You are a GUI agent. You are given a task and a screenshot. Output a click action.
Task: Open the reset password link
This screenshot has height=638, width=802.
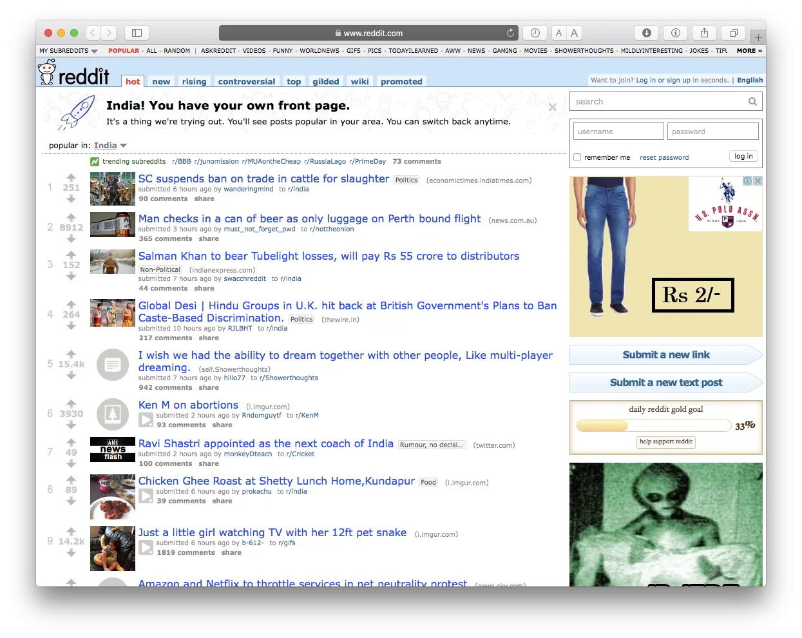coord(664,158)
